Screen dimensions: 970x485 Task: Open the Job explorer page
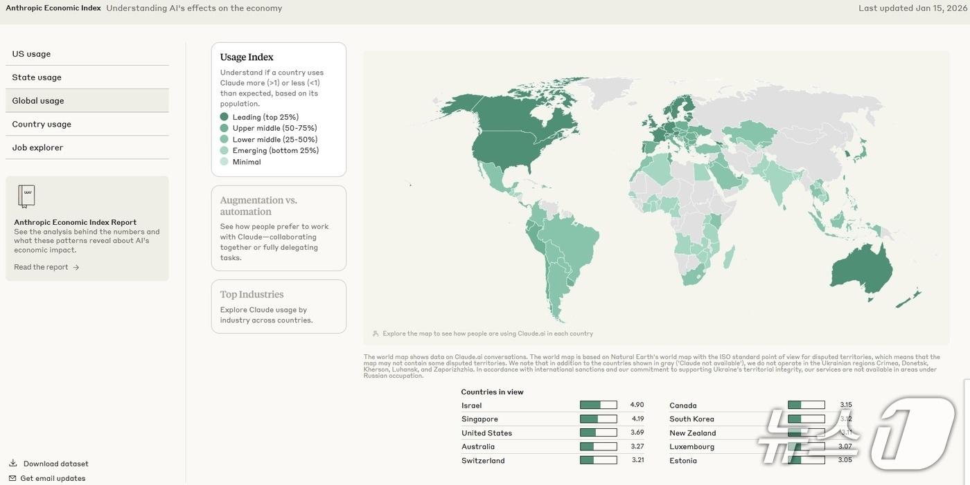pos(37,147)
